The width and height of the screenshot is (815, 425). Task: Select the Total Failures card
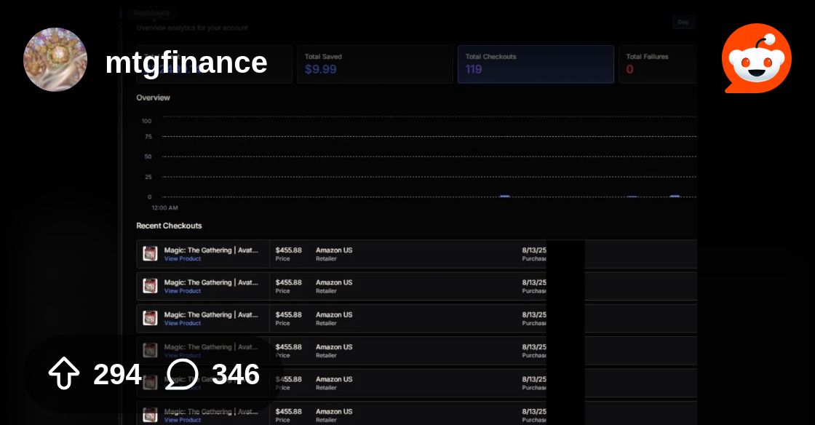(658, 65)
